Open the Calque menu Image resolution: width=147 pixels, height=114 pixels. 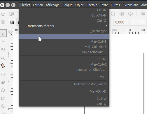(67, 5)
